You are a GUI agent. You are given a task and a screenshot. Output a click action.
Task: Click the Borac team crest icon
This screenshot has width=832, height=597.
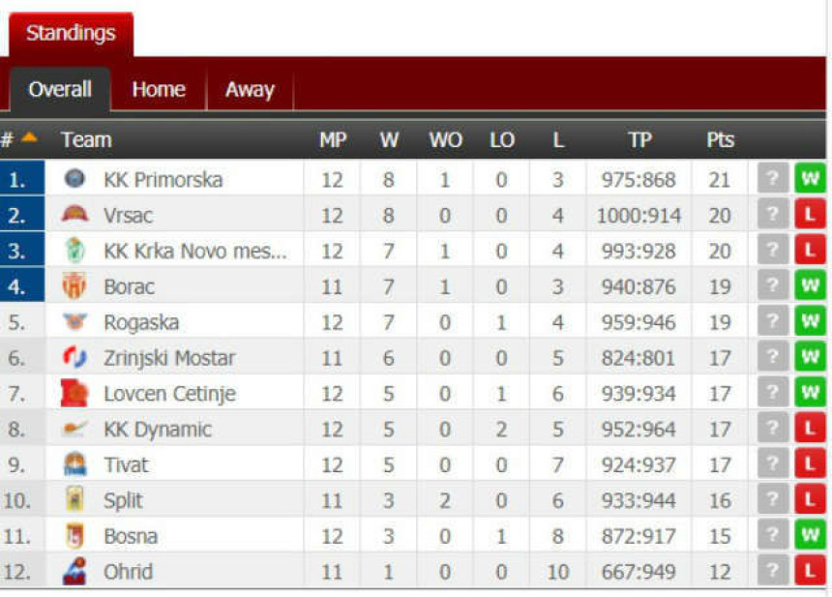tap(74, 286)
